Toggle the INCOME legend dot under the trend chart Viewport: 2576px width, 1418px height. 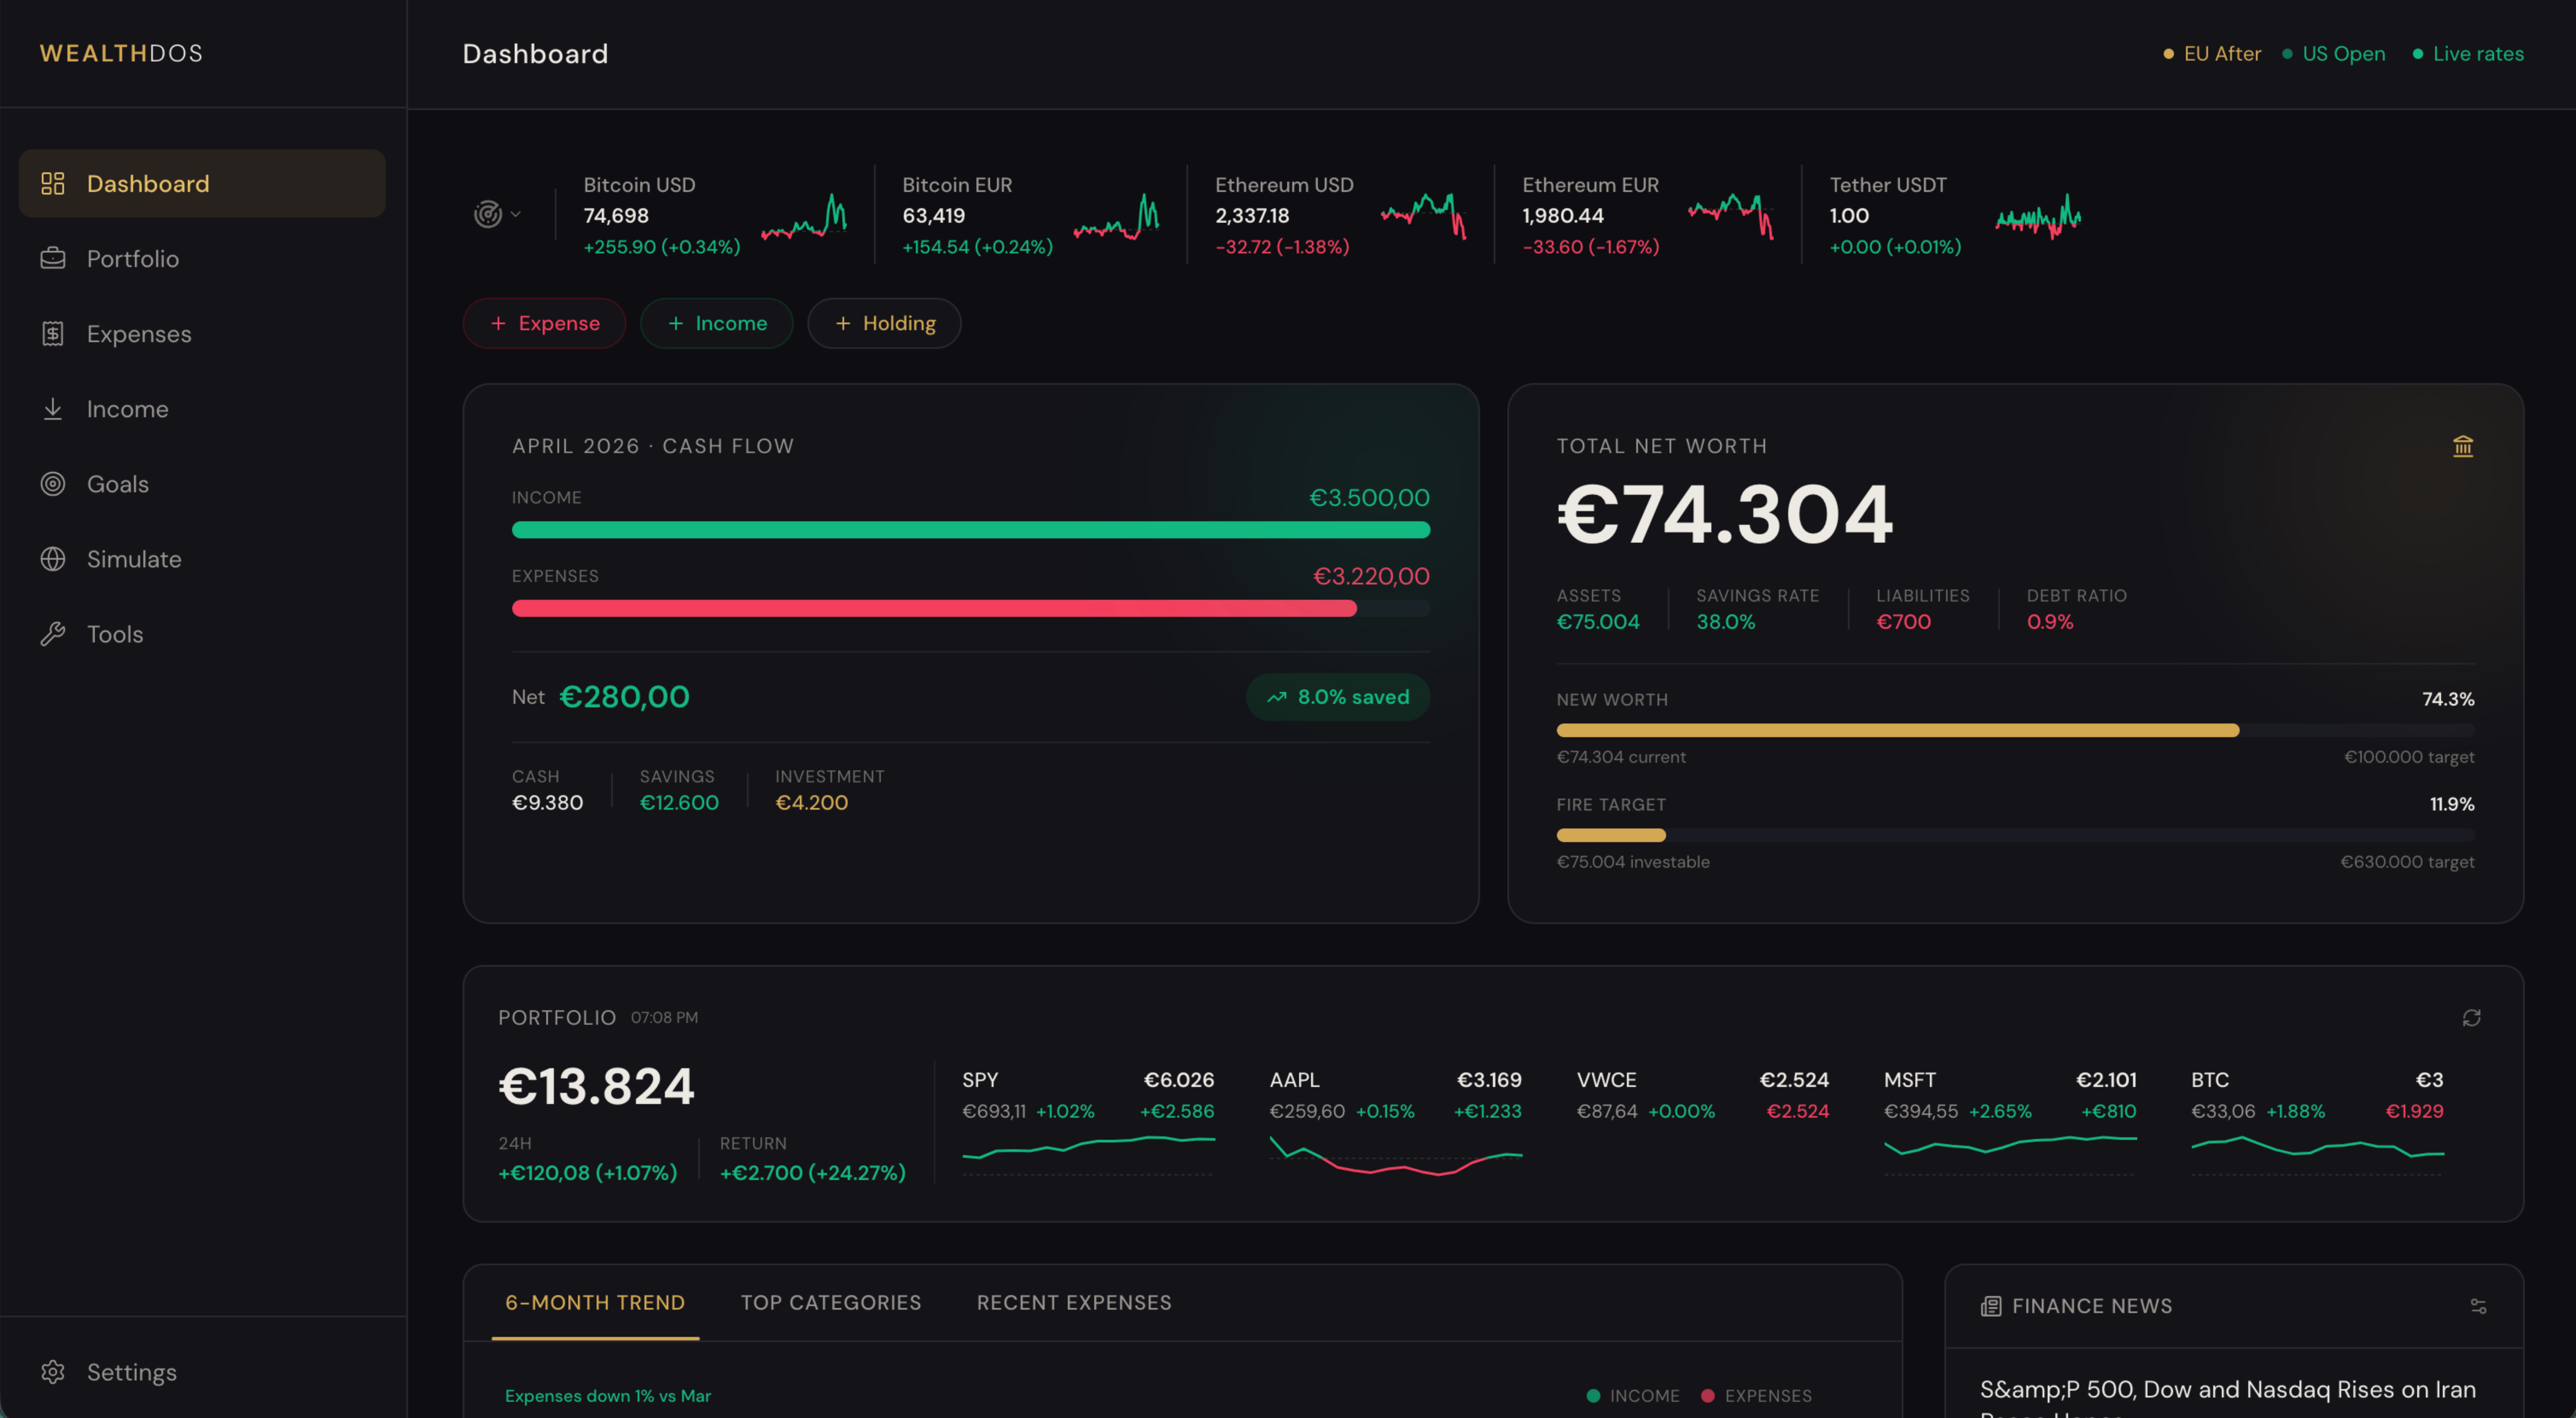(1593, 1395)
